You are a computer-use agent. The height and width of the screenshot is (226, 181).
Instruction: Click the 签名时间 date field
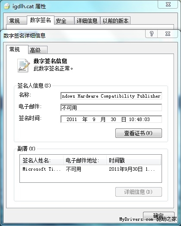click(x=111, y=119)
